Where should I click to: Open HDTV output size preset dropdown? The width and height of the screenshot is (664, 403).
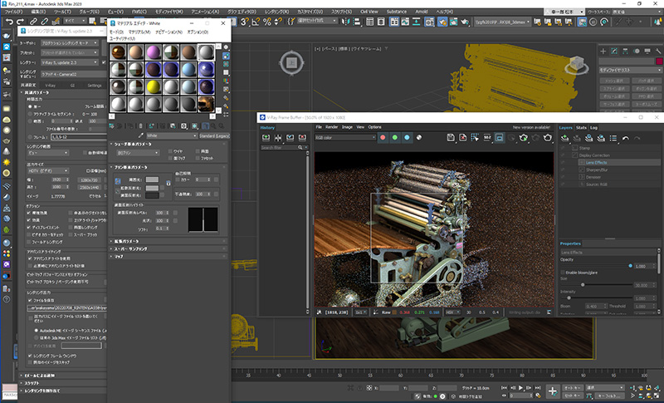tap(48, 171)
